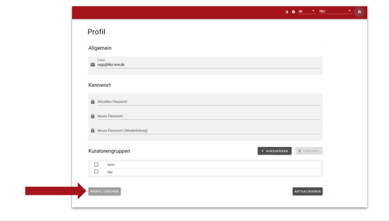Select all groups via header checkbox
Screen dimensions: 389x221
click(96, 164)
